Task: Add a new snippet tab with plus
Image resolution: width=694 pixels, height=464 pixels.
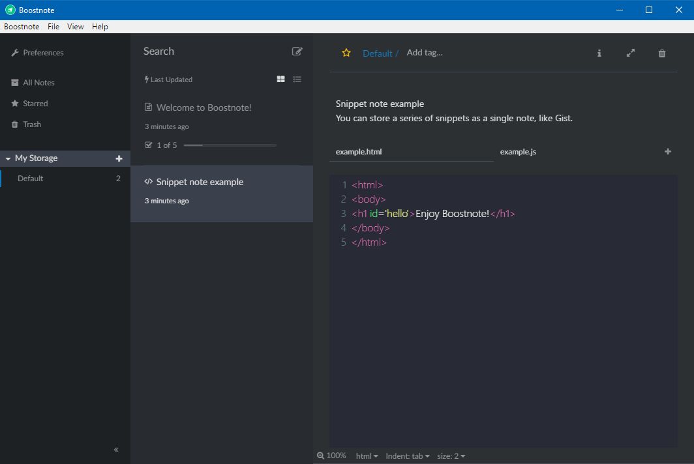Action: [x=667, y=151]
